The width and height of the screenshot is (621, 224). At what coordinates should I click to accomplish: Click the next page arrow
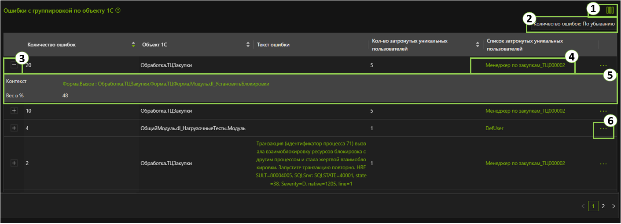point(614,206)
